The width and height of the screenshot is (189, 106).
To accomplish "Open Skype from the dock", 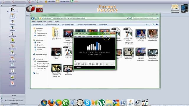I will pyautogui.click(x=87, y=102).
